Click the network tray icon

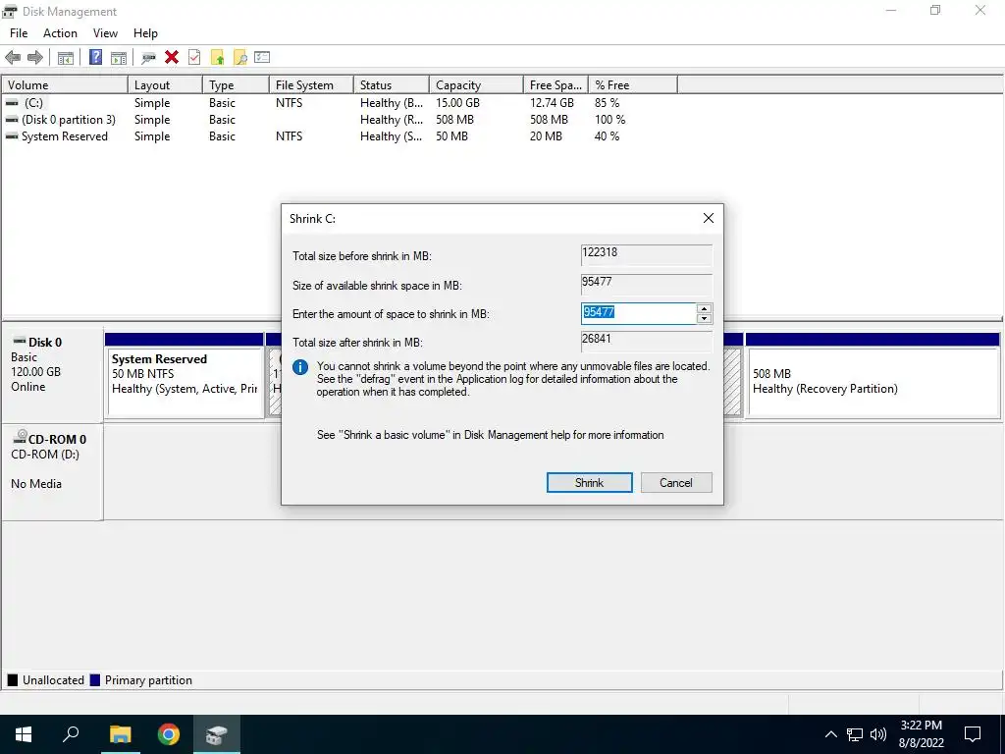pyautogui.click(x=855, y=734)
